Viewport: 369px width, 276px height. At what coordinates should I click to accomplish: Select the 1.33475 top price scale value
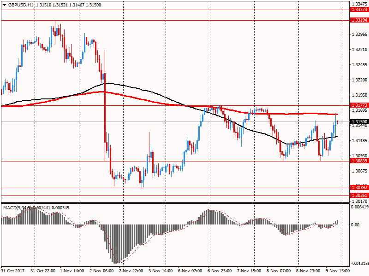(359, 4)
